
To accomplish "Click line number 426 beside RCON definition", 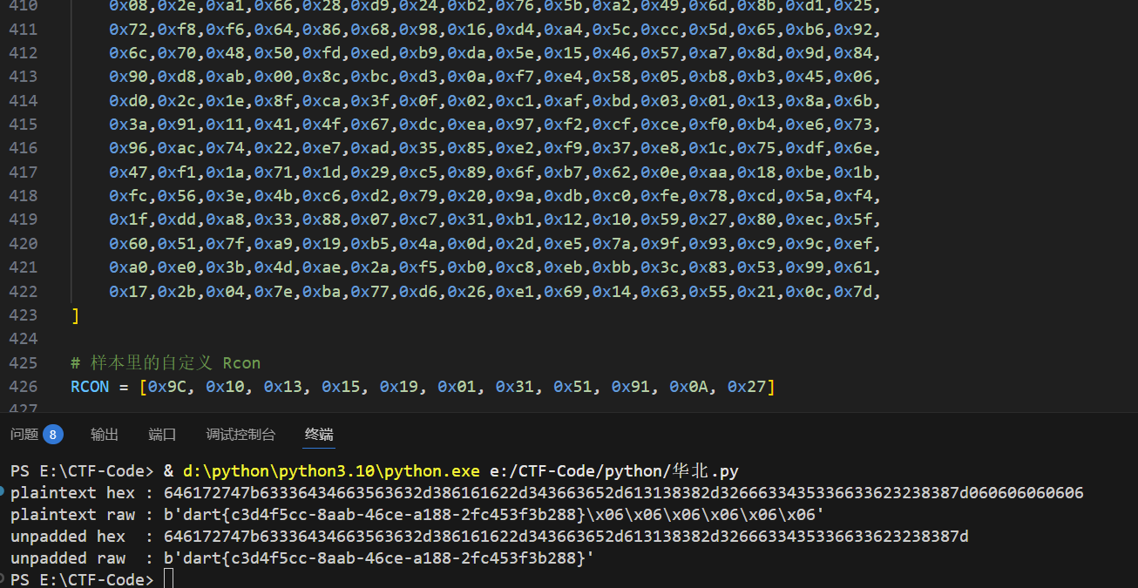I will tap(23, 386).
